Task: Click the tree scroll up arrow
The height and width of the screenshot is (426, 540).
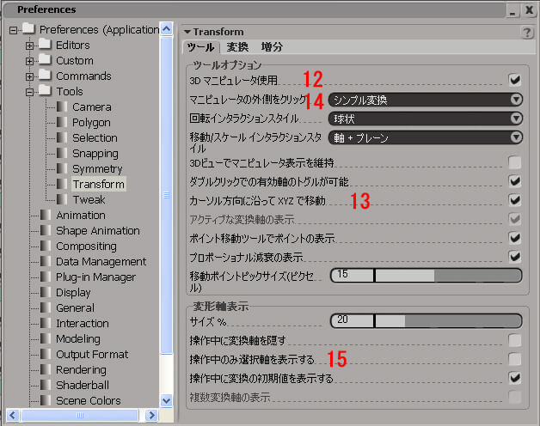Action: click(x=167, y=28)
